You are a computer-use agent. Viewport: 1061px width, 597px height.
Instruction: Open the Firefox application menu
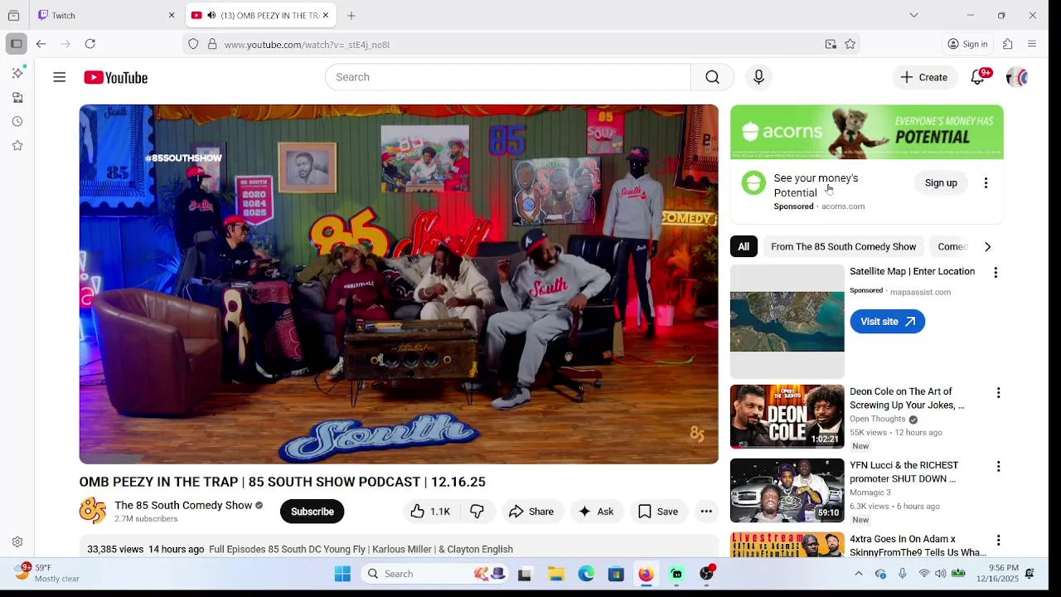pos(1032,44)
